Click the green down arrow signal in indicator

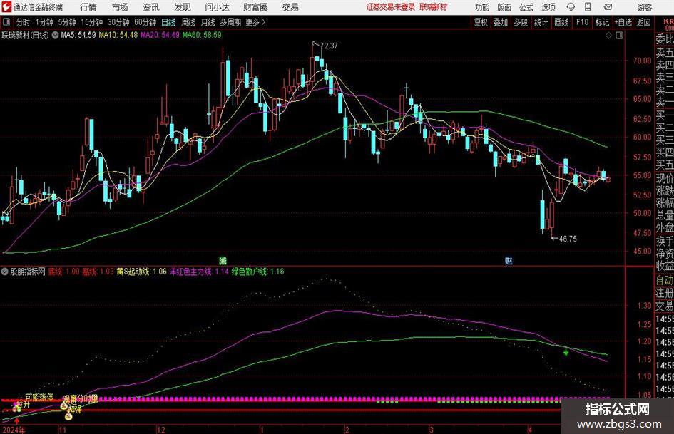pyautogui.click(x=566, y=351)
